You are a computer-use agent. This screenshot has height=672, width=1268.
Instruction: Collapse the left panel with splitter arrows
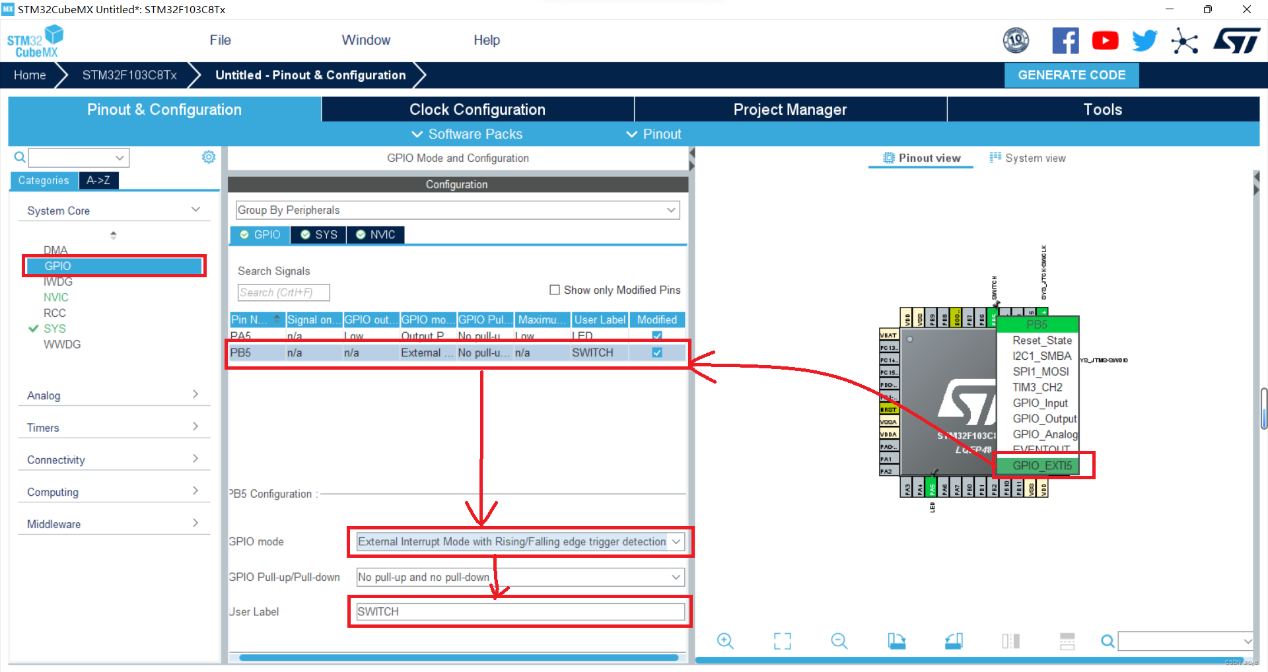692,158
